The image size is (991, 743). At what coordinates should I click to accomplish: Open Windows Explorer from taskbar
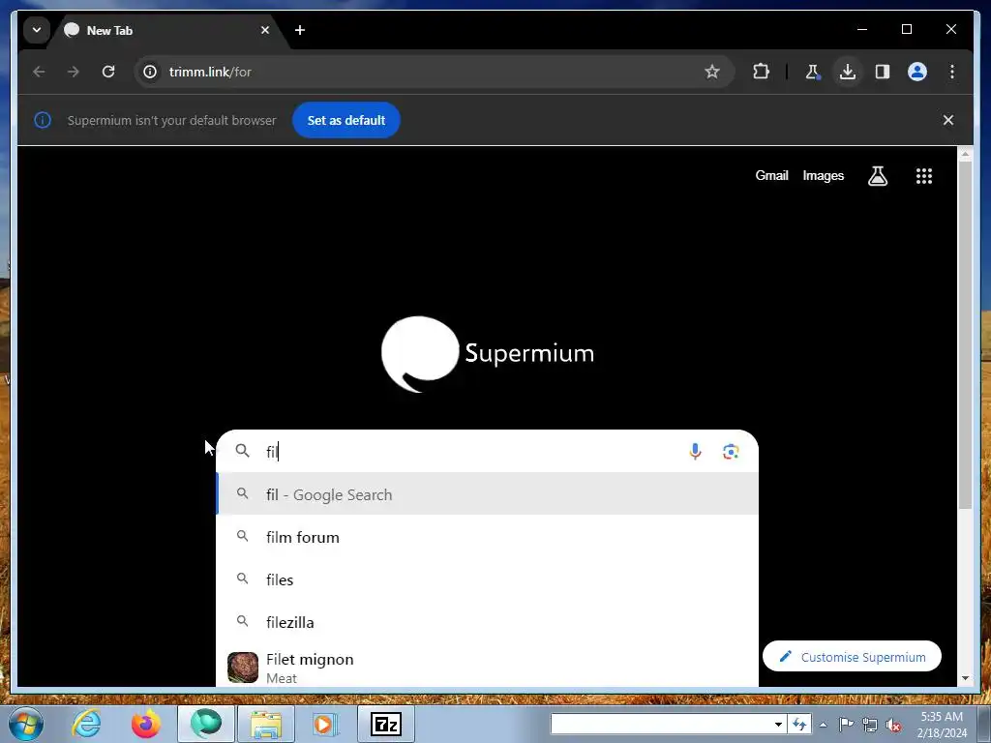(266, 724)
